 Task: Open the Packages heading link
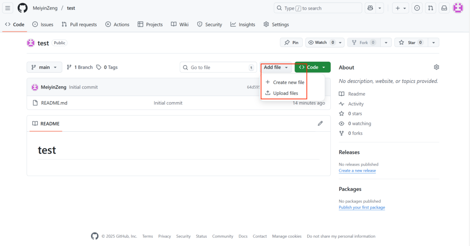click(350, 189)
